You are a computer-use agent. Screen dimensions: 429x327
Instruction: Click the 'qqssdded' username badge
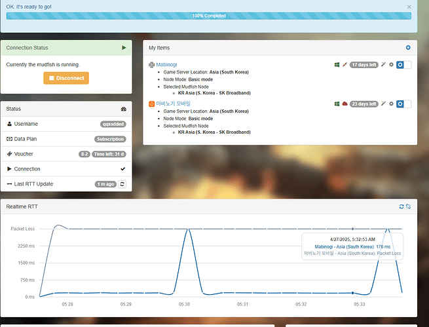113,125
